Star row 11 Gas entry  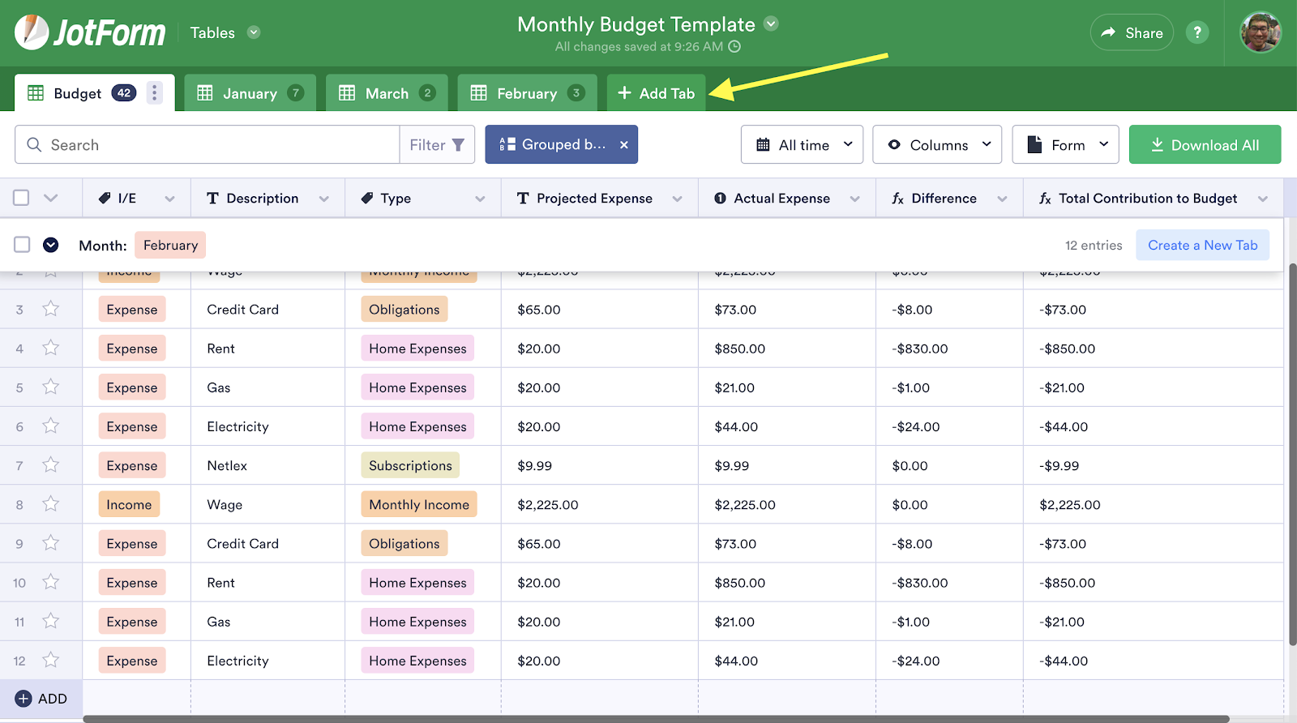tap(51, 621)
